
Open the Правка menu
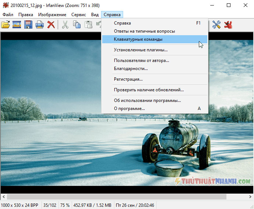coord(26,15)
